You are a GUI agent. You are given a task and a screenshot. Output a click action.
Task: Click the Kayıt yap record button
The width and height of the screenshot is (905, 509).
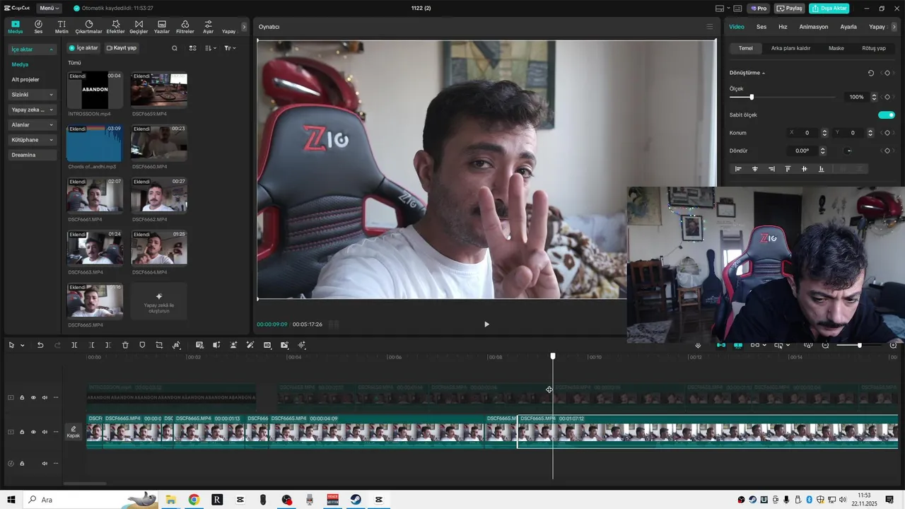point(122,48)
